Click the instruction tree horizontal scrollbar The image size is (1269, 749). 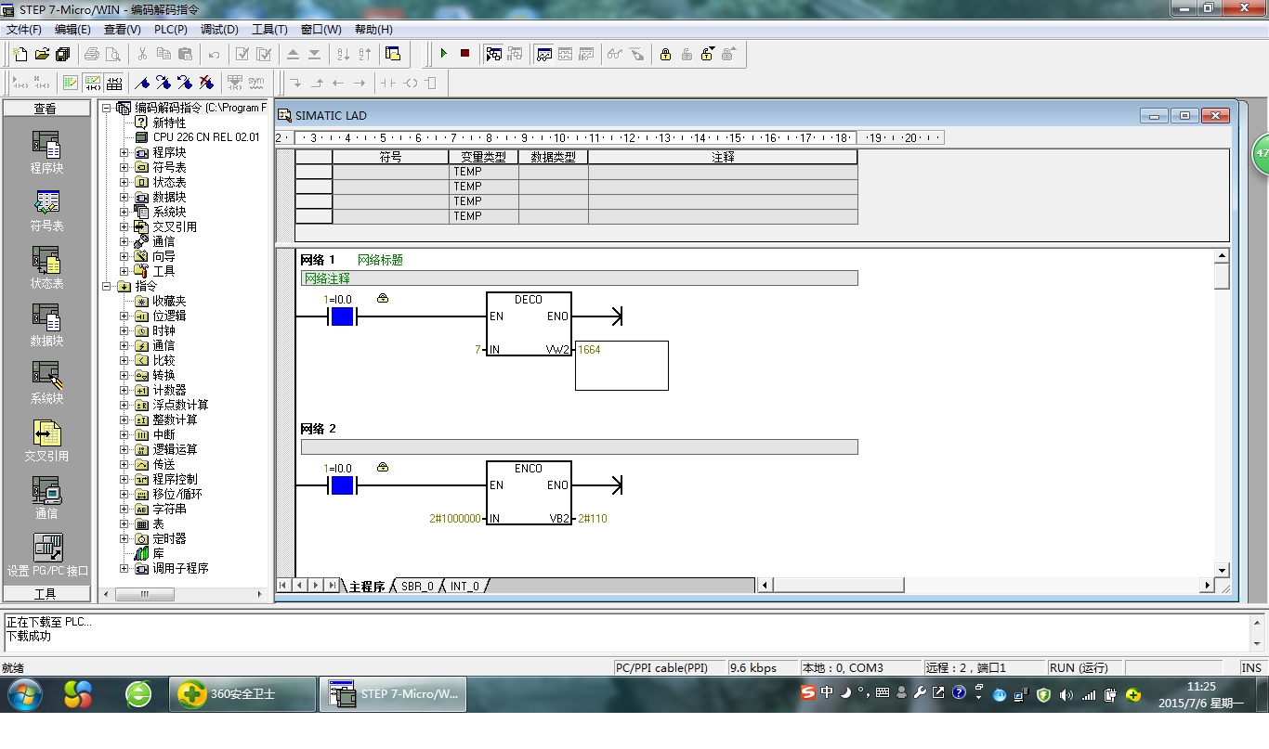tap(184, 594)
